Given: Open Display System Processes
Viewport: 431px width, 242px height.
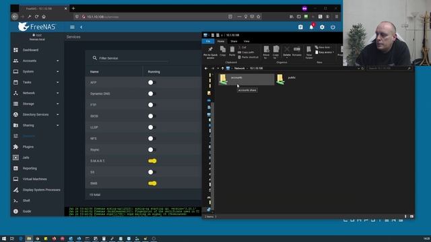Looking at the screenshot, I should click(x=41, y=190).
